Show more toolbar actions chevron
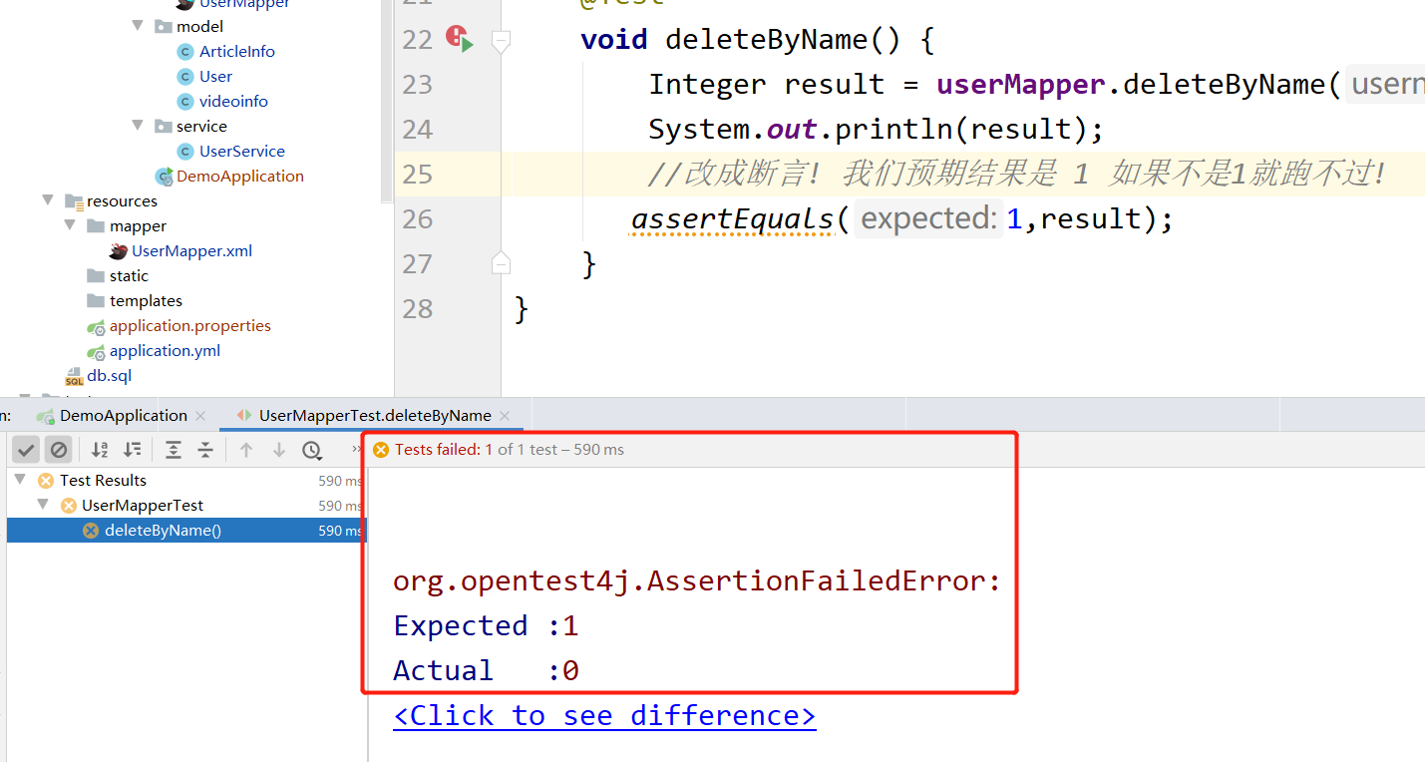1425x762 pixels. pyautogui.click(x=356, y=450)
